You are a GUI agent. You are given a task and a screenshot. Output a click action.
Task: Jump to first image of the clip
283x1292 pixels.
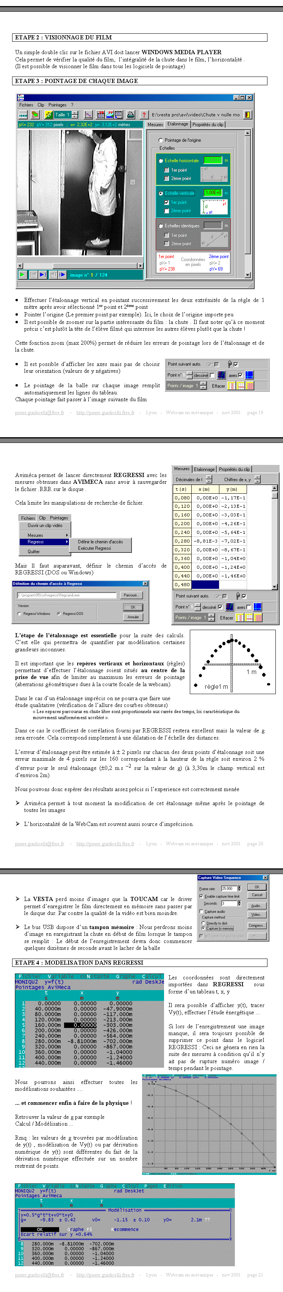33,274
